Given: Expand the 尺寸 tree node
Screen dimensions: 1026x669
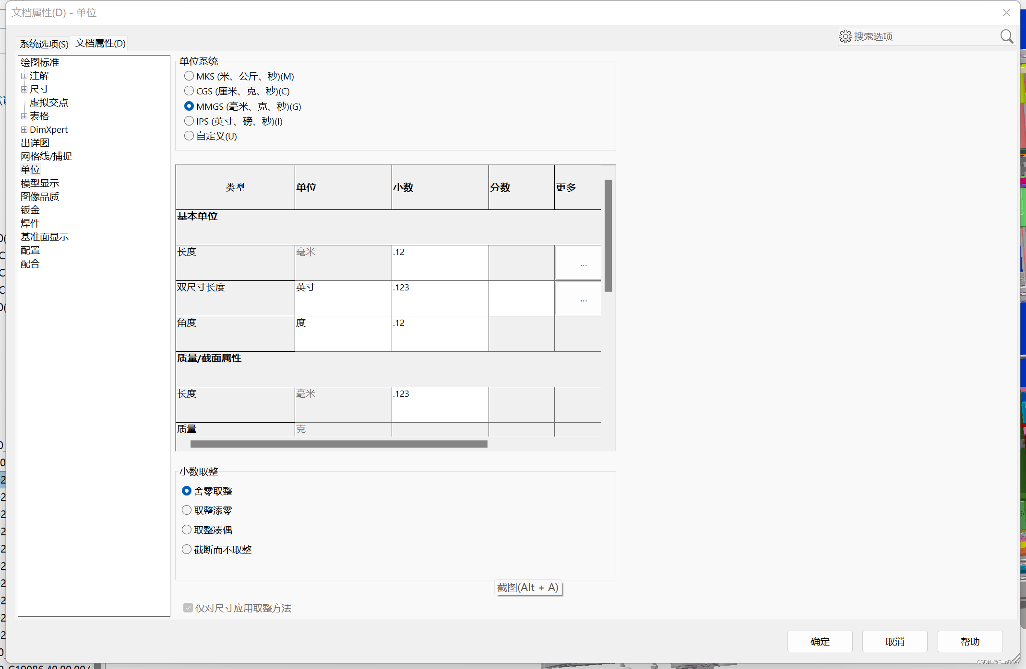Looking at the screenshot, I should [24, 89].
